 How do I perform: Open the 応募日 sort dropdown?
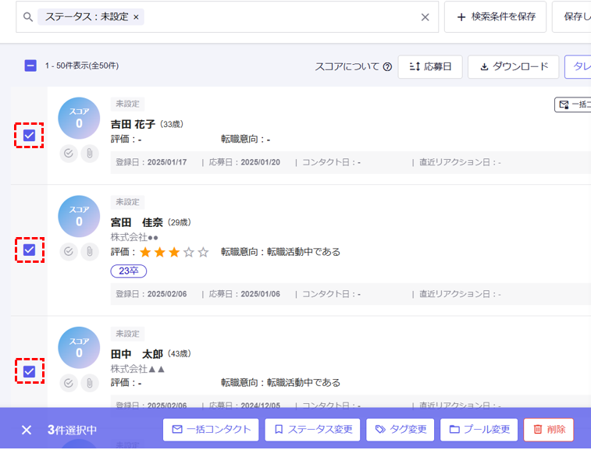(x=430, y=67)
